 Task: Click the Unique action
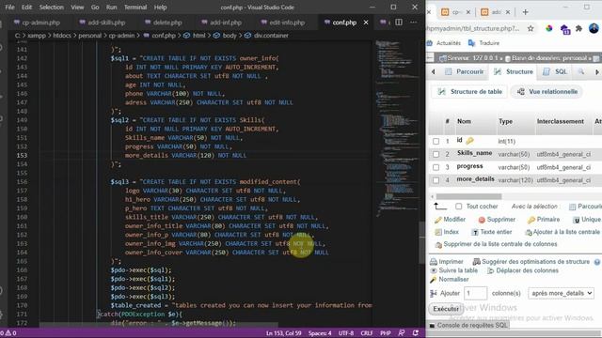click(586, 220)
